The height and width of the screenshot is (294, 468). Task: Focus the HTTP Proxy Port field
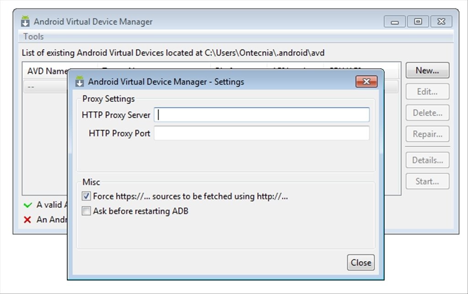(261, 133)
